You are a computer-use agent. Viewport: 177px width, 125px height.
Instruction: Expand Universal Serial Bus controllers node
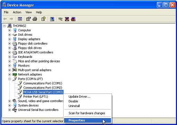pyautogui.click(x=10, y=110)
